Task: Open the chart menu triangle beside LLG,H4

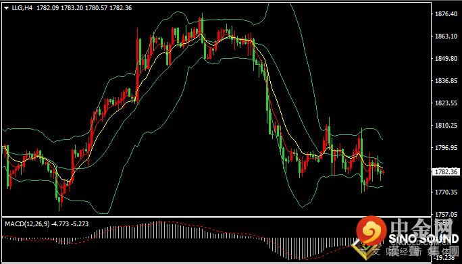Action: point(7,9)
